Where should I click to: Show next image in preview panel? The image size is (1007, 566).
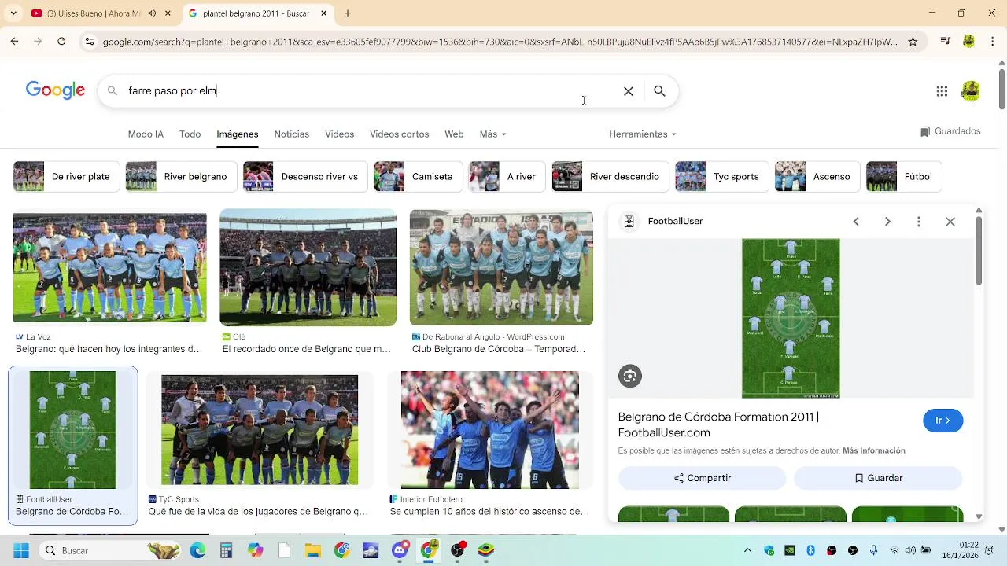(x=887, y=222)
